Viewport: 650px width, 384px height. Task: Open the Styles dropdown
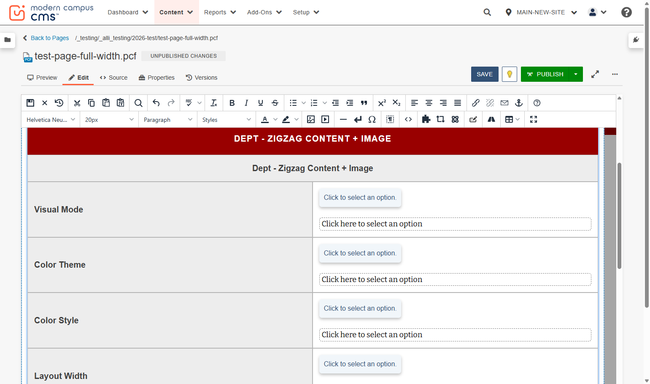click(x=227, y=120)
